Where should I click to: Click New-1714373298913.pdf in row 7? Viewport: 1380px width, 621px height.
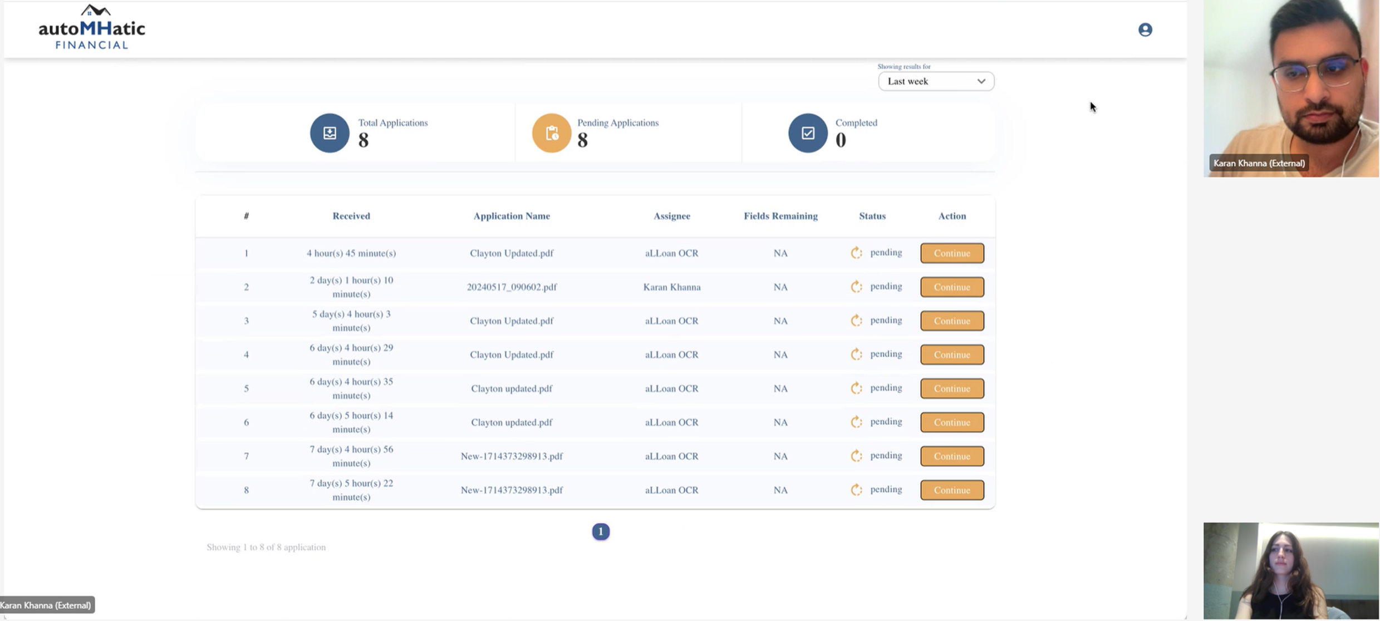511,456
